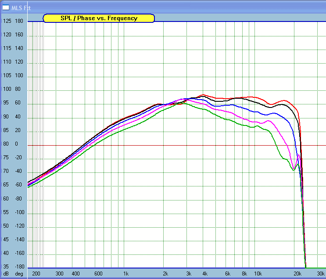Image resolution: width=326 pixels, height=279 pixels.
Task: Click the MLS window system icon
Action: pyautogui.click(x=6, y=7)
